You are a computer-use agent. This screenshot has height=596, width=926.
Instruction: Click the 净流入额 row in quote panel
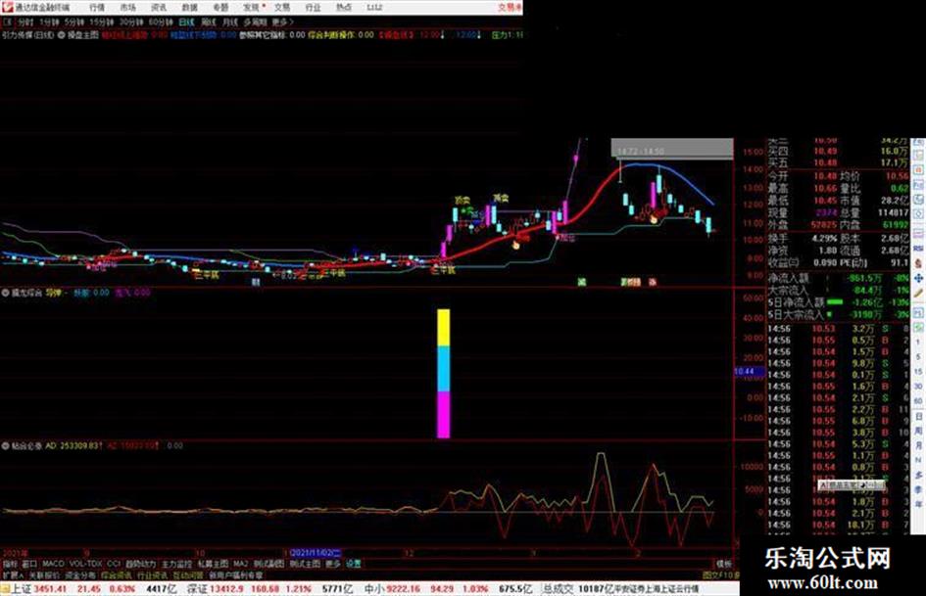(839, 278)
